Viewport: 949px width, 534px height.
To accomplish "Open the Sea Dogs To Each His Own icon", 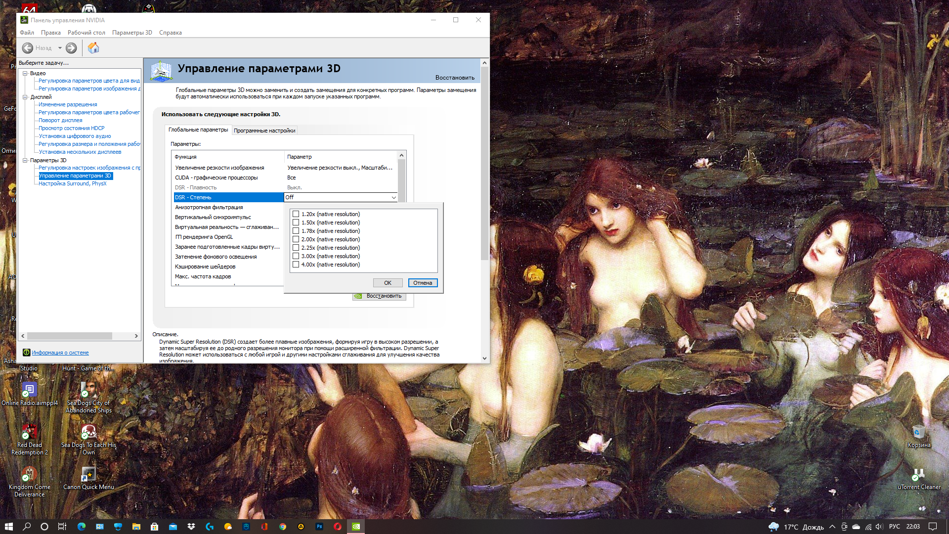I will coord(88,431).
